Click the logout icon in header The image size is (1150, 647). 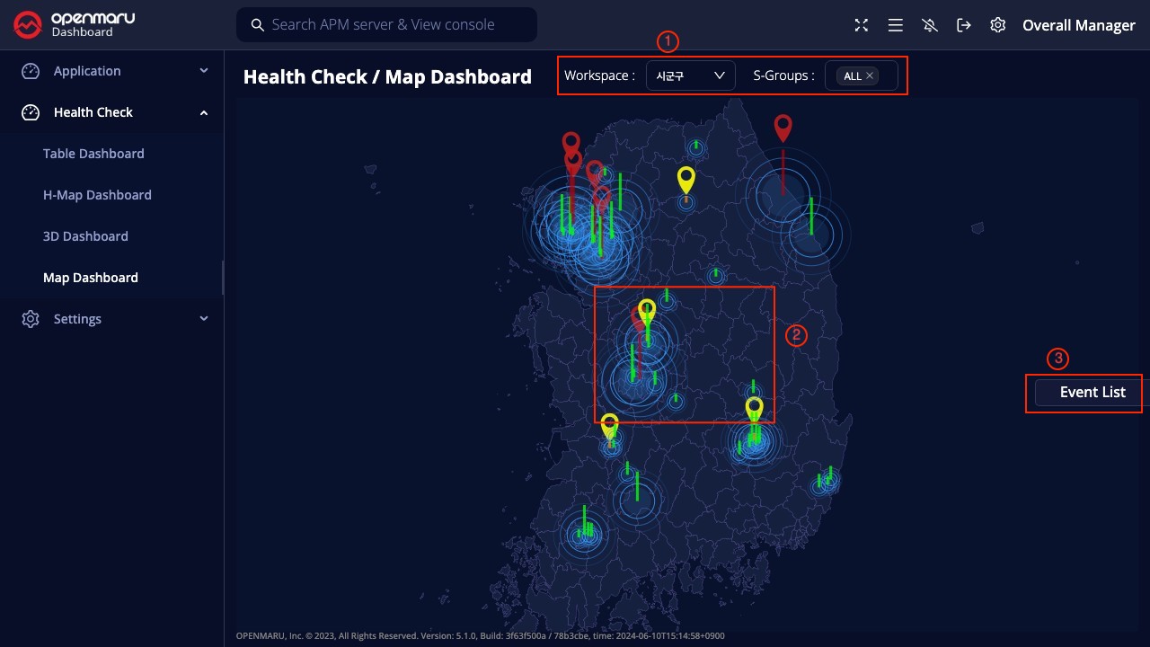964,25
